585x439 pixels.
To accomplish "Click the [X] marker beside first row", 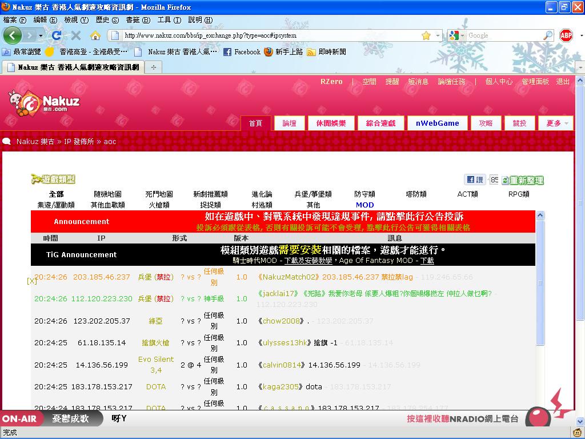I will 32,281.
